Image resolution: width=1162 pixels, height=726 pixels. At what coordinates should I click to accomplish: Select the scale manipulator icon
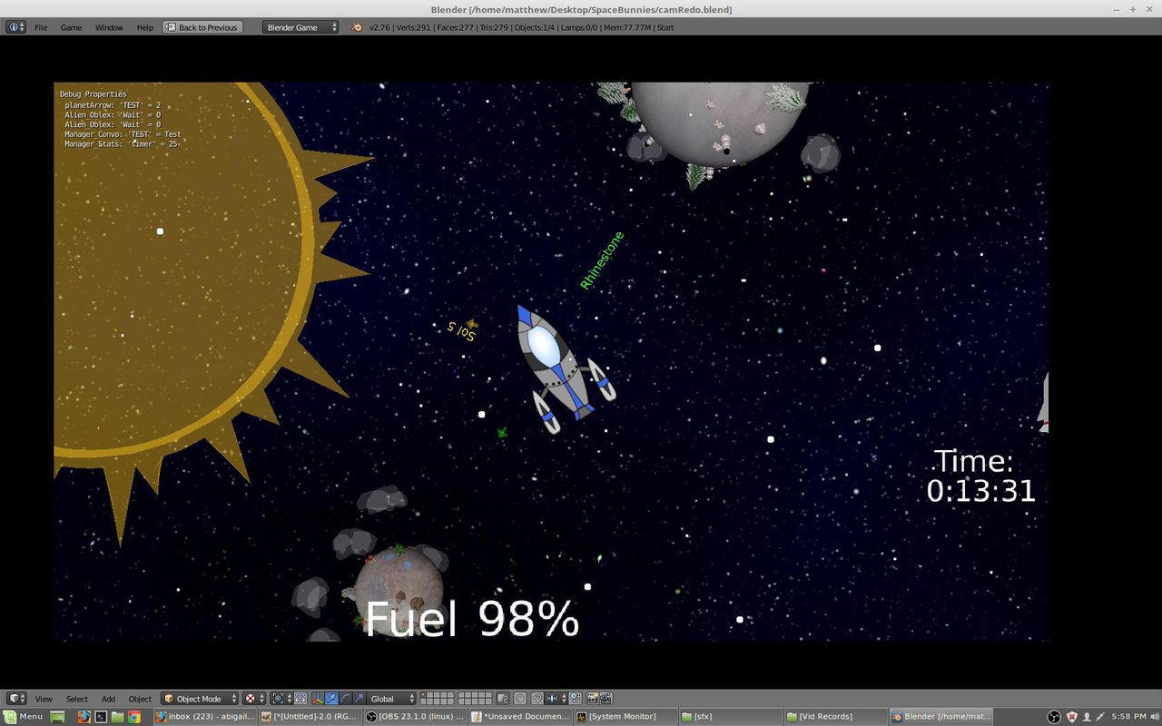[359, 699]
